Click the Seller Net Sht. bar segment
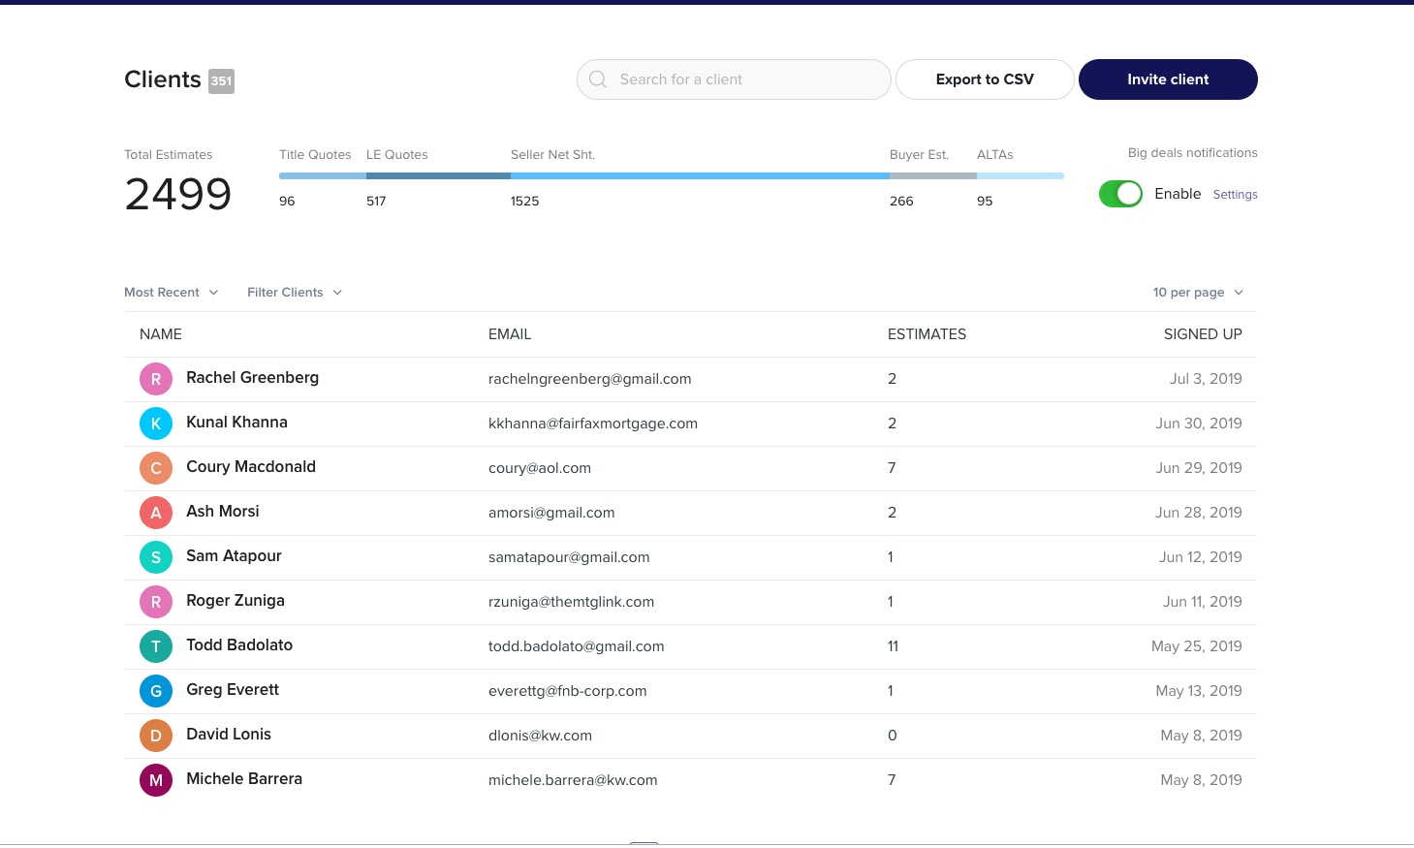This screenshot has width=1414, height=848. [x=699, y=176]
